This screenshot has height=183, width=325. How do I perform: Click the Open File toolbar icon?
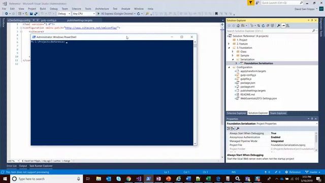(26, 14)
